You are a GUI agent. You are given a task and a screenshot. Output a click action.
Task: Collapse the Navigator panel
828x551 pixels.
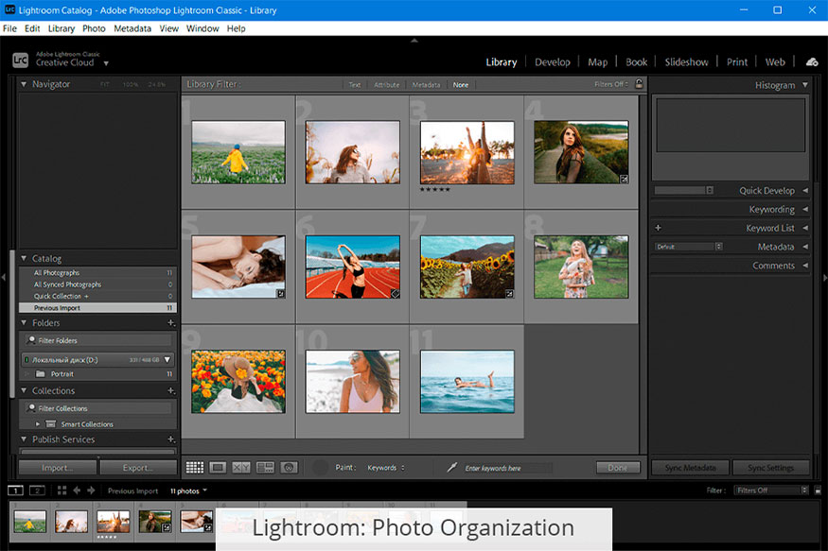click(x=24, y=84)
